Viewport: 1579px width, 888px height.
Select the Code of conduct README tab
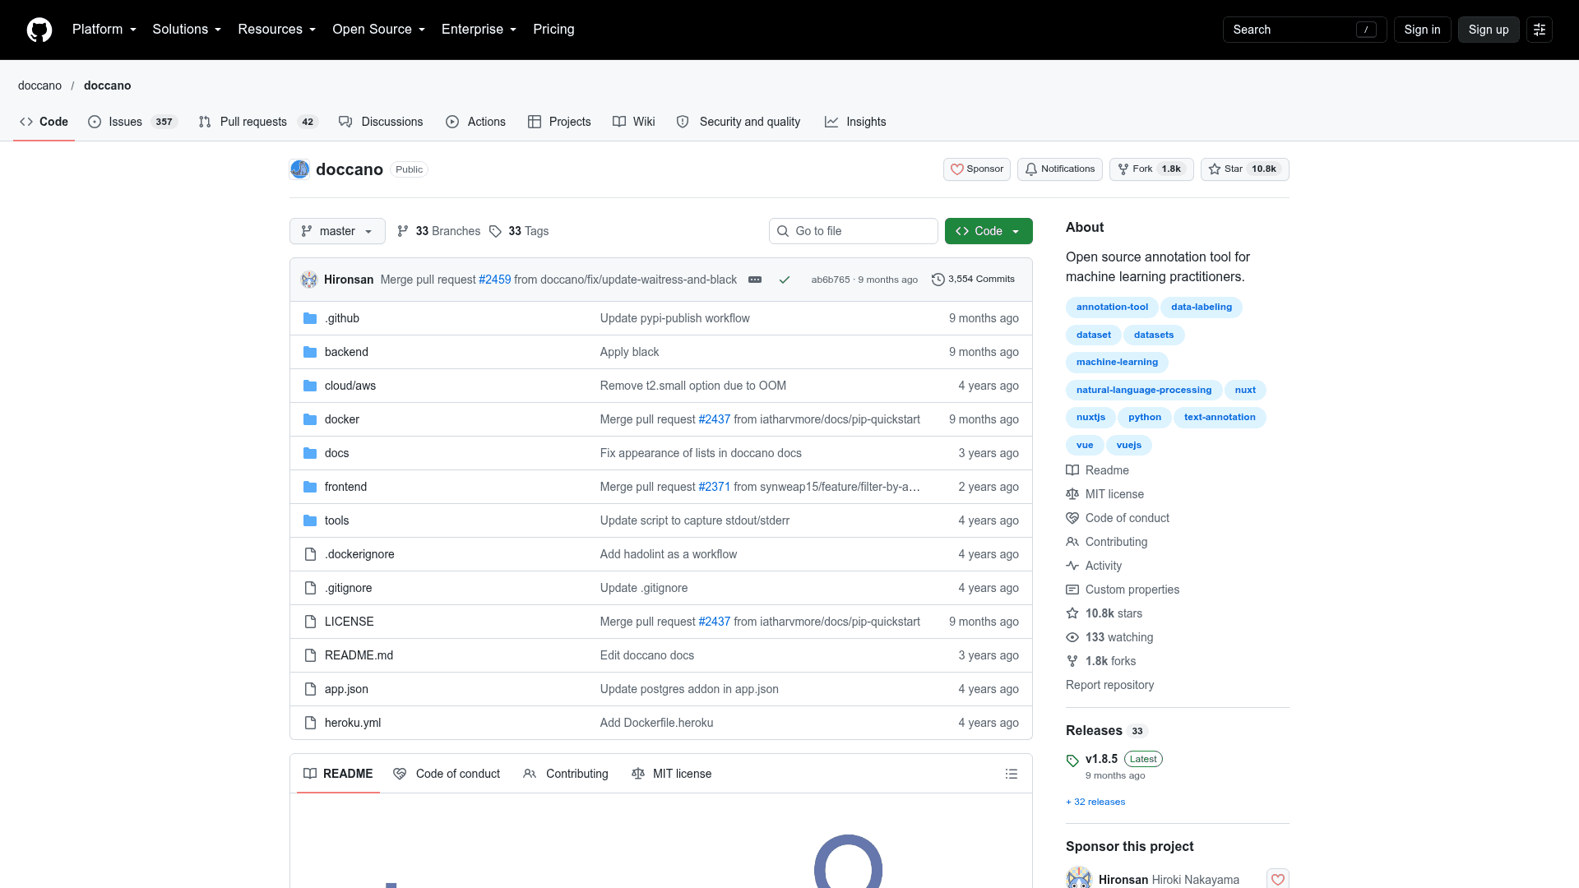tap(447, 774)
